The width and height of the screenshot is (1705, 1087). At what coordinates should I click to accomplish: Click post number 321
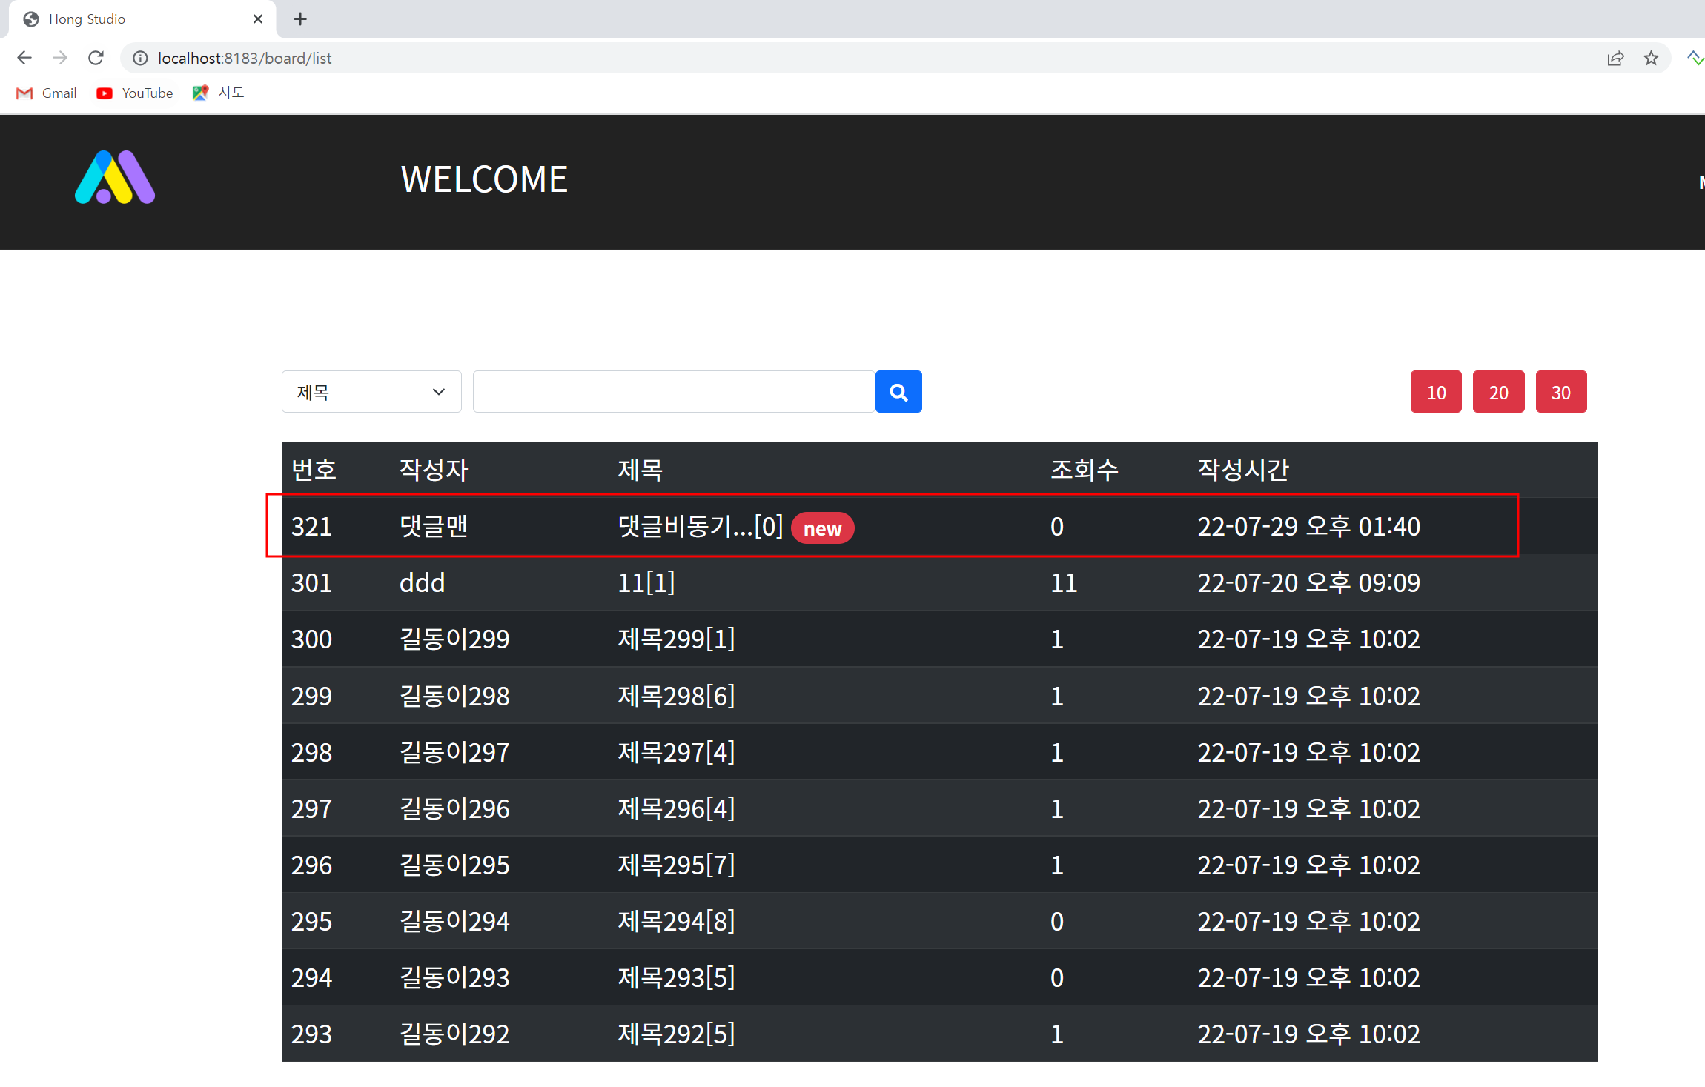pos(311,526)
